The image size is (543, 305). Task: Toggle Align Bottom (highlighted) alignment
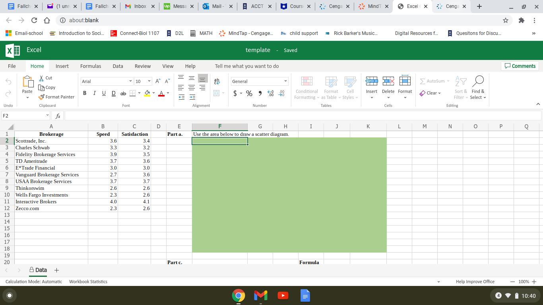click(203, 78)
